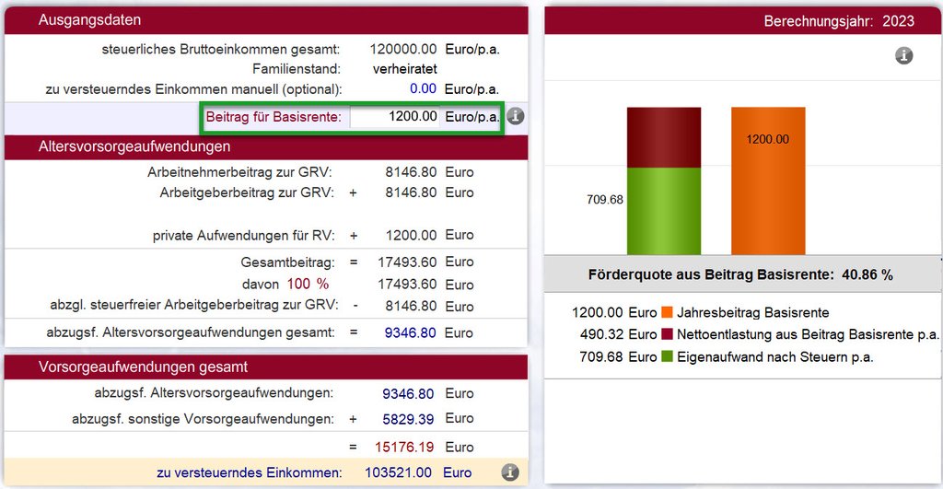Click the private Aufwendungen für RV value 1200.00
The width and height of the screenshot is (943, 489).
tap(411, 235)
